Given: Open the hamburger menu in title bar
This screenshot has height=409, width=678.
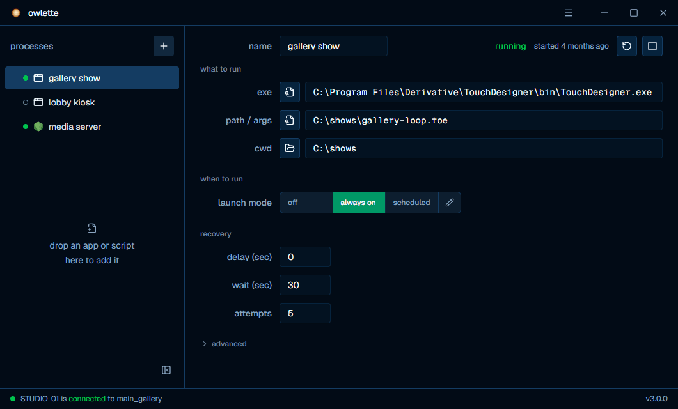Looking at the screenshot, I should click(569, 13).
